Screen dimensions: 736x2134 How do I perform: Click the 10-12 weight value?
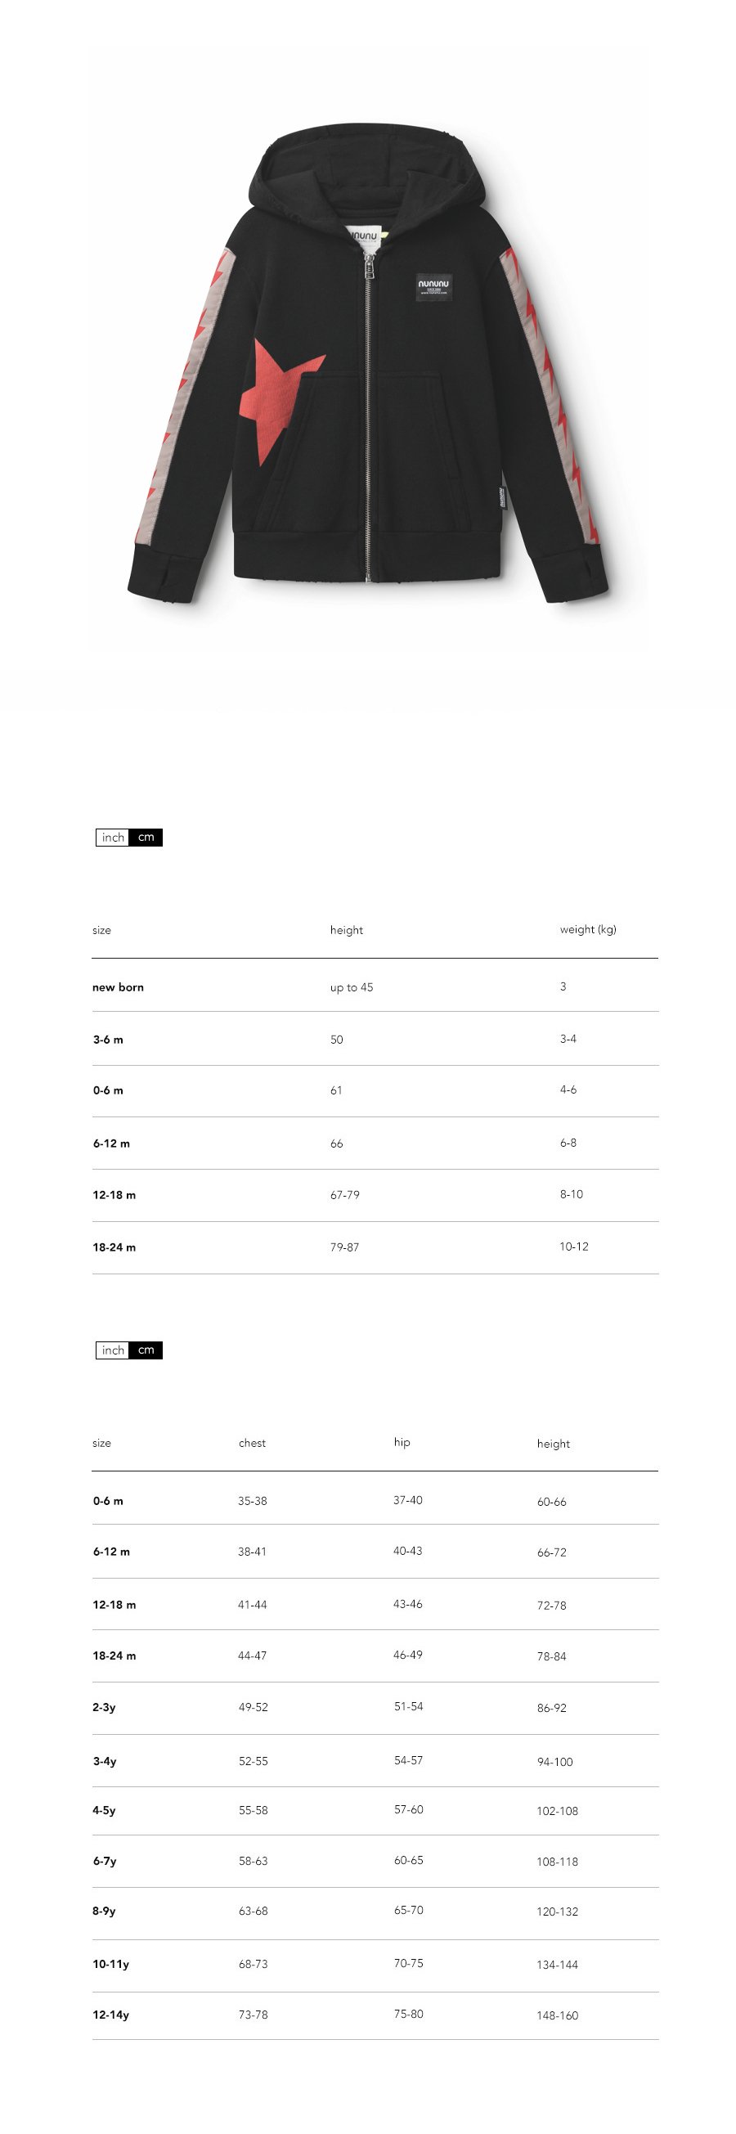(574, 1247)
